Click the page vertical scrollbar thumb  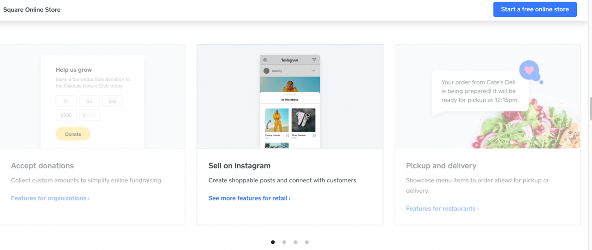tap(590, 109)
